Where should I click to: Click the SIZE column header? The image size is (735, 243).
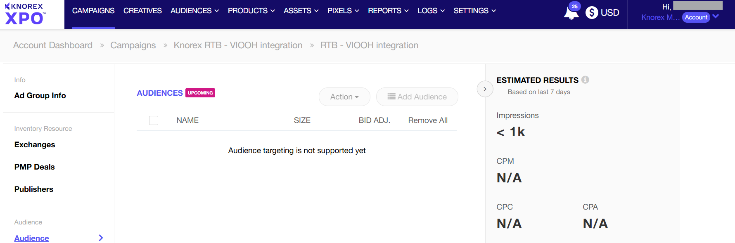[x=302, y=120]
